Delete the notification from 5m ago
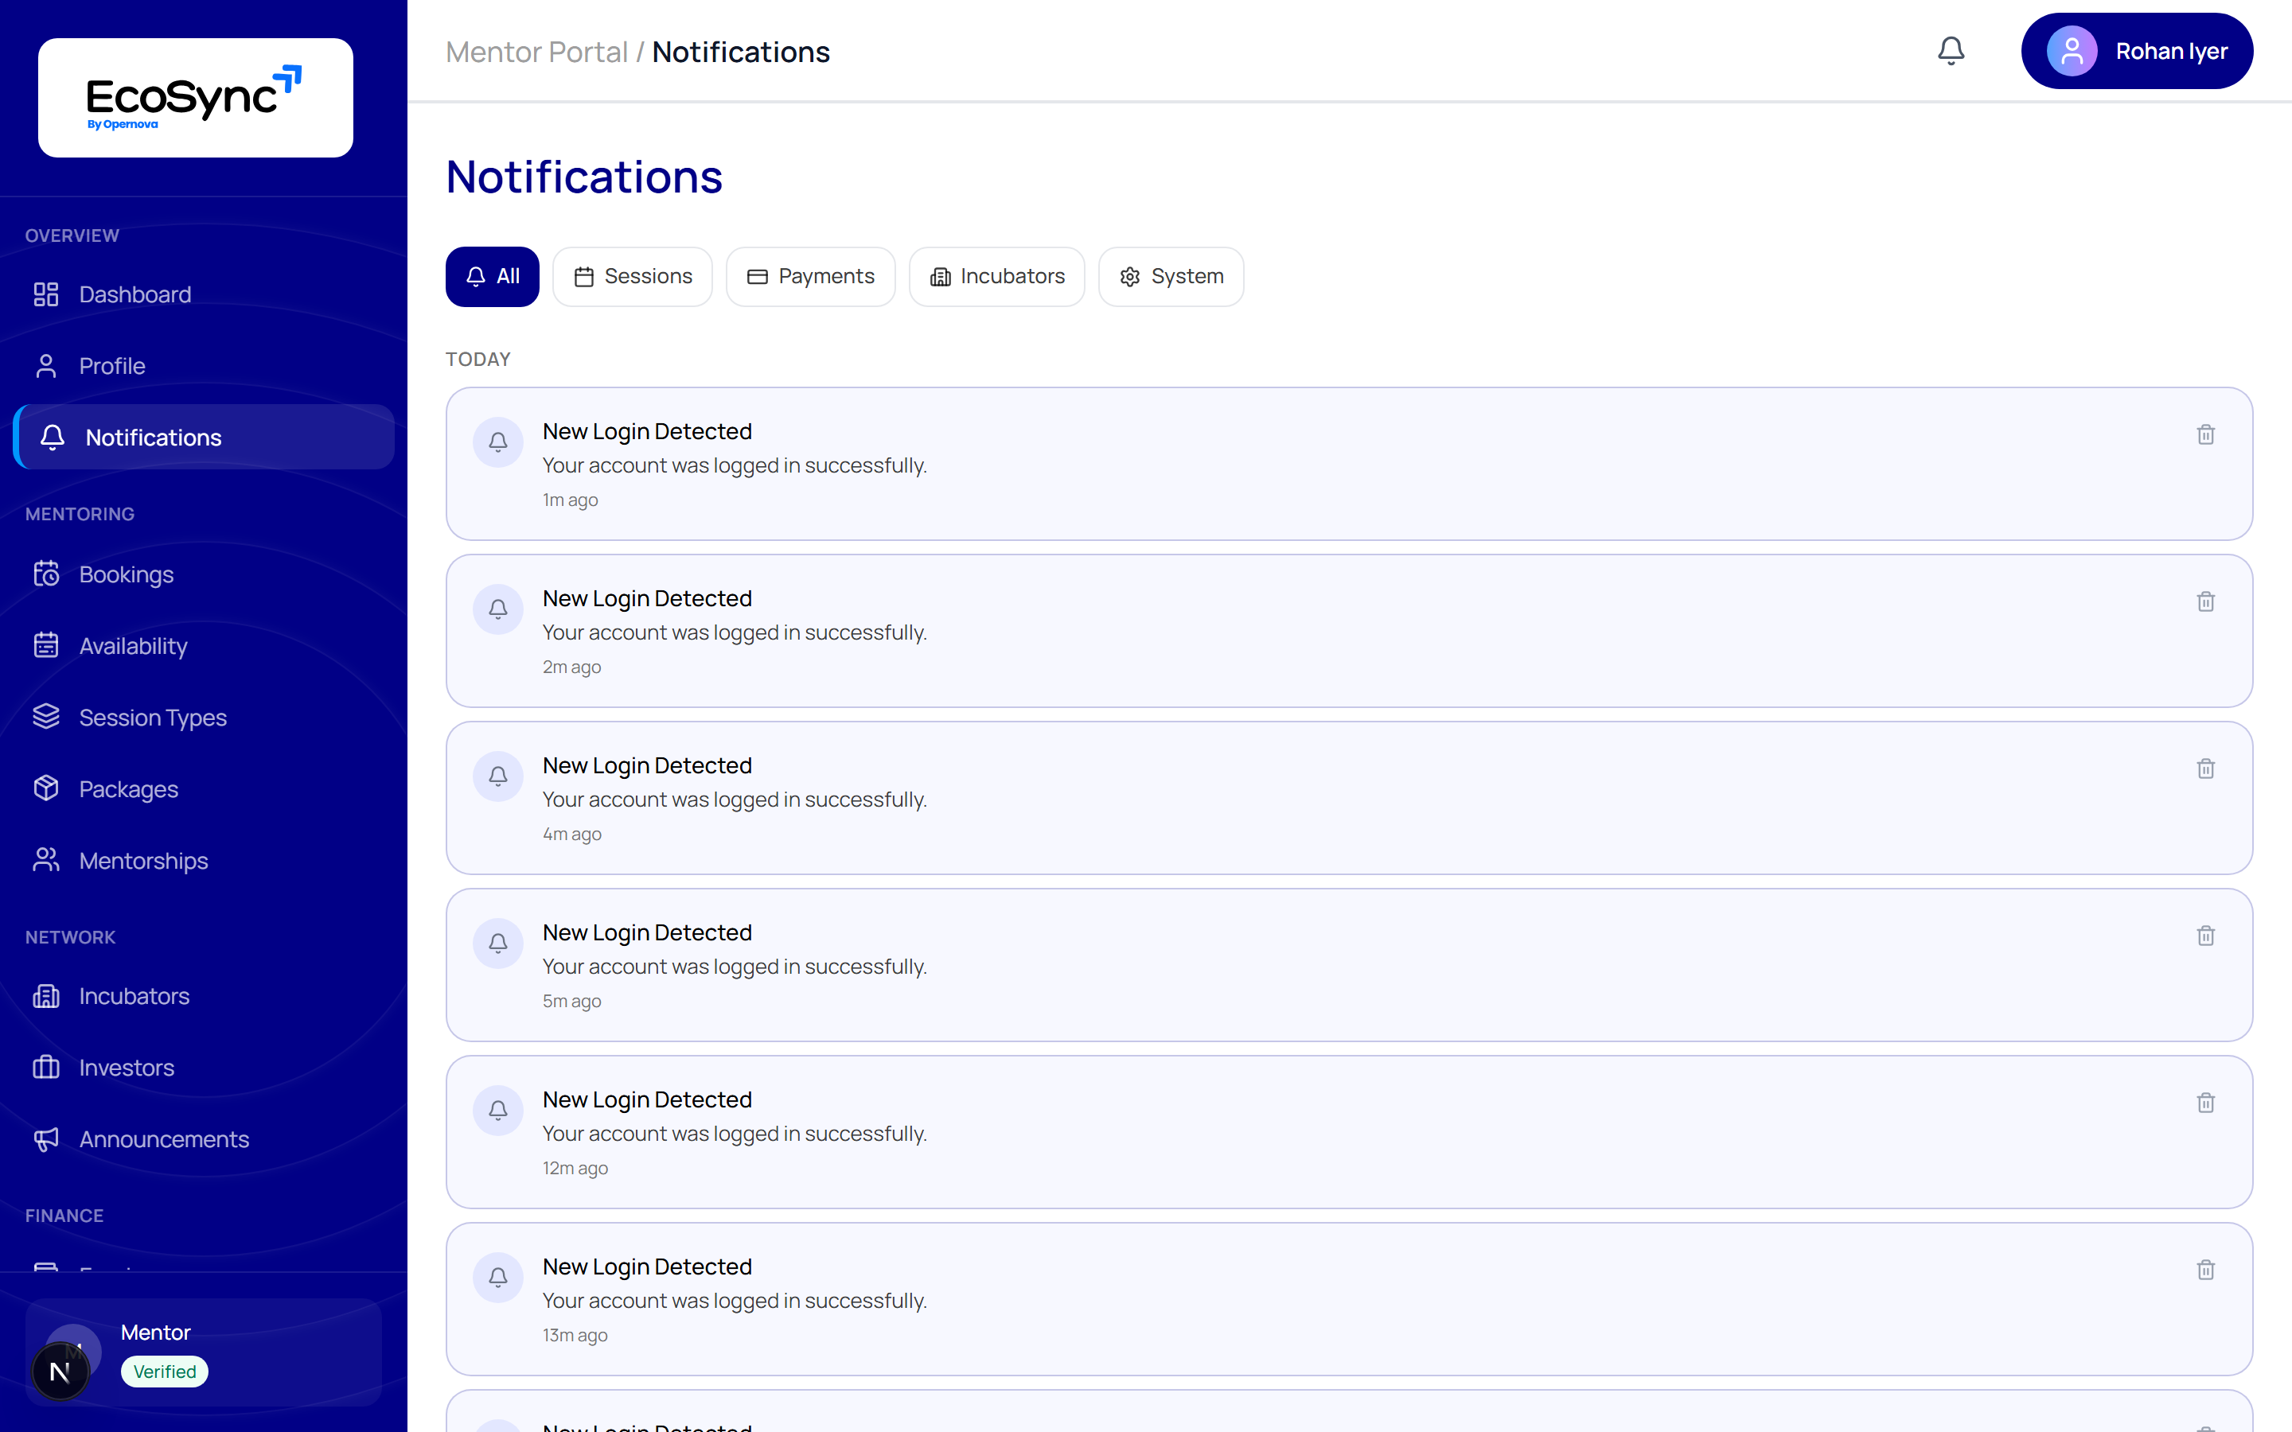2292x1432 pixels. click(2205, 936)
